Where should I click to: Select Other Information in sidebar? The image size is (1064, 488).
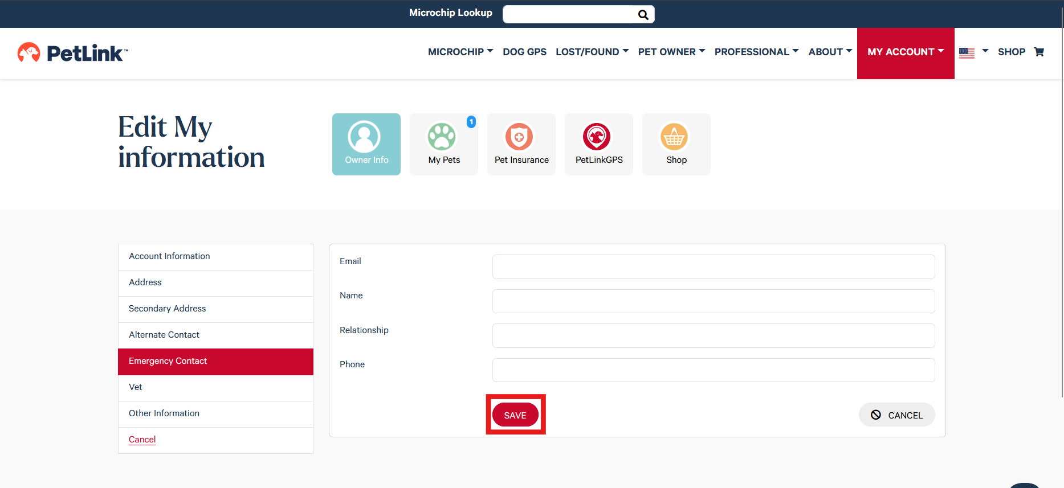click(x=215, y=414)
